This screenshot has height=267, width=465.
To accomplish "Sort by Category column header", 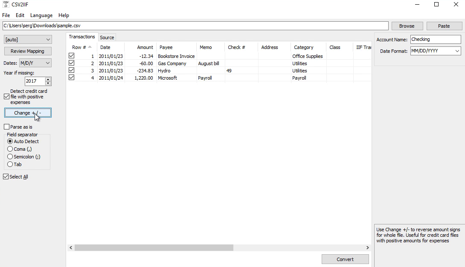I will pos(308,47).
